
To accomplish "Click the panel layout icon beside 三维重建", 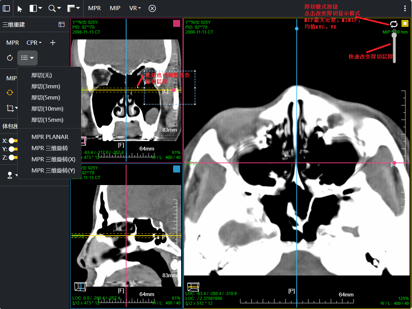I will (x=62, y=24).
